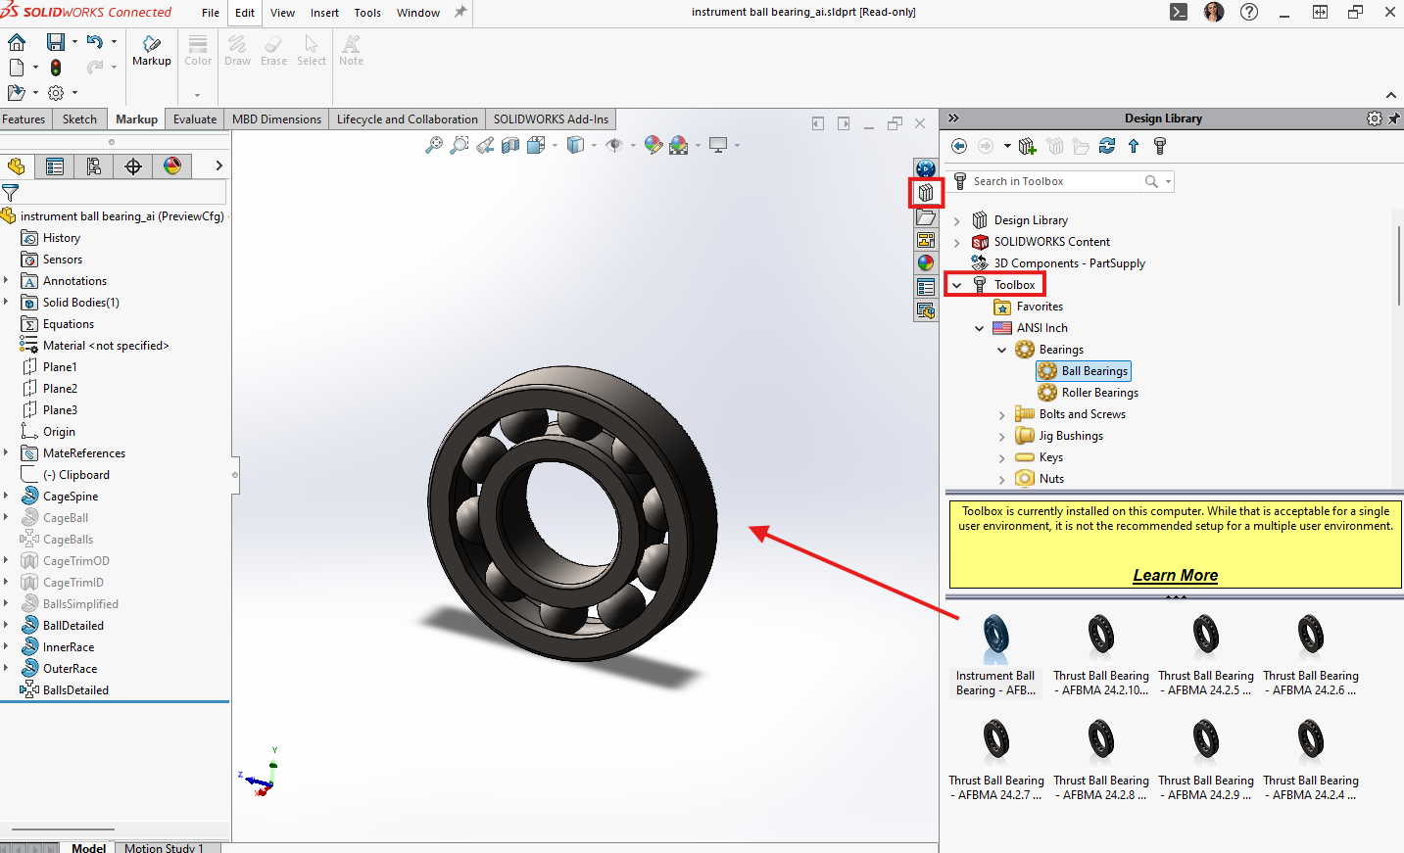Viewport: 1404px width, 853px height.
Task: Create a new document icon
Action: coord(17,68)
